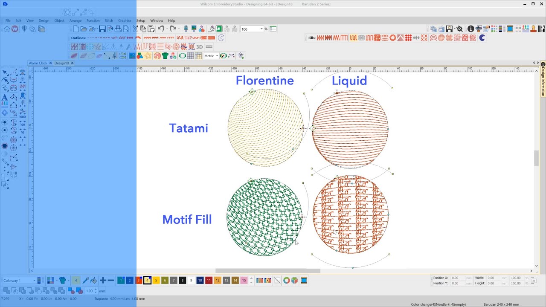Click the Save design floppy icon
The height and width of the screenshot is (307, 546).
coord(102,29)
